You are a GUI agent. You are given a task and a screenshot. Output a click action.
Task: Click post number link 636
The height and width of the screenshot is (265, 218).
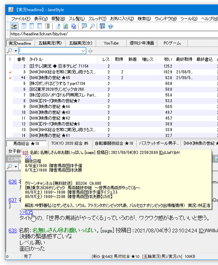tap(13, 182)
